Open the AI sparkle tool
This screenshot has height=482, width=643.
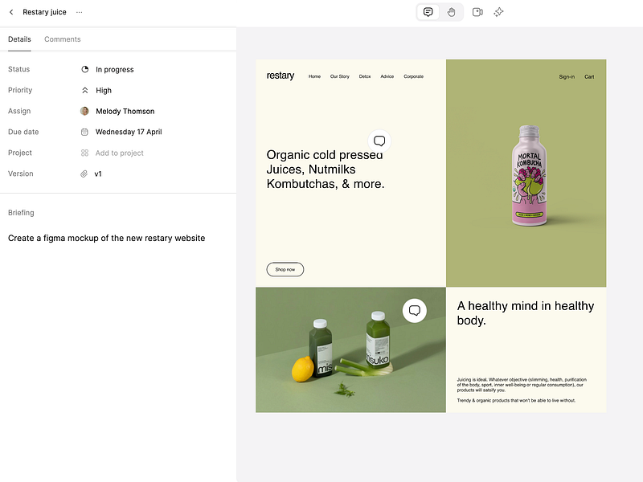(x=498, y=12)
